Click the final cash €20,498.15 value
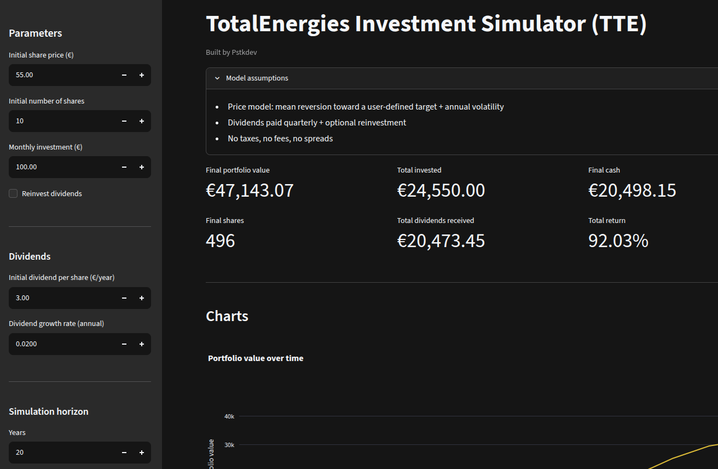The width and height of the screenshot is (718, 469). click(x=632, y=190)
